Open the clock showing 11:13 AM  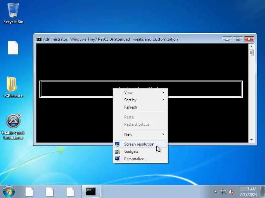tap(248, 192)
